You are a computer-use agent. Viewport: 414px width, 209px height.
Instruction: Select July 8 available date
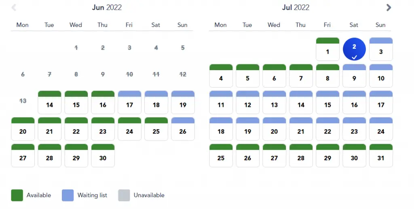tap(327, 75)
